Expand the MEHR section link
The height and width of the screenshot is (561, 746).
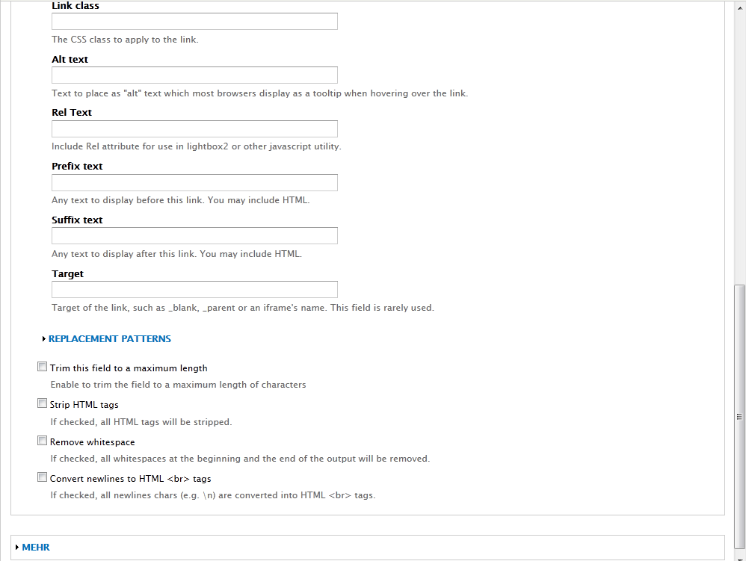[x=36, y=548]
